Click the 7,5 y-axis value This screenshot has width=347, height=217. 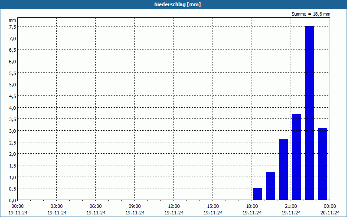coord(13,27)
